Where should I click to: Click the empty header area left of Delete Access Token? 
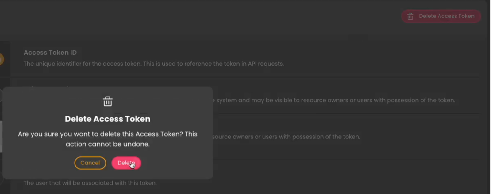pos(215,17)
